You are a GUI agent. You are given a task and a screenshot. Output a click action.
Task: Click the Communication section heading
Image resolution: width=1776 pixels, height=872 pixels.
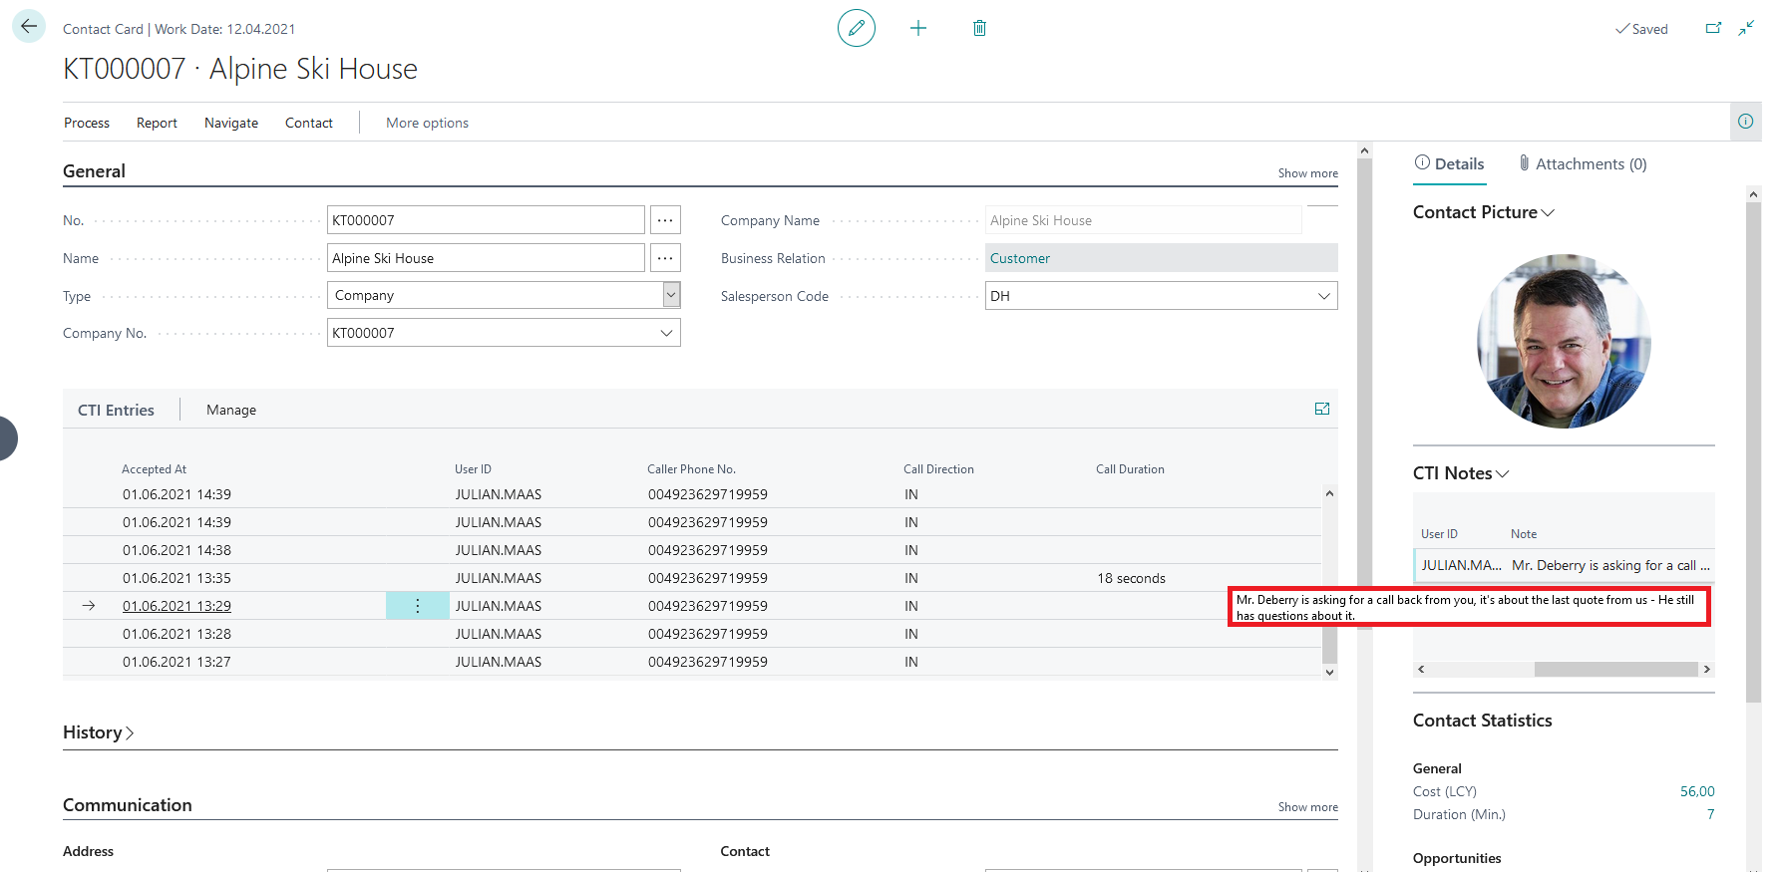coord(128,805)
